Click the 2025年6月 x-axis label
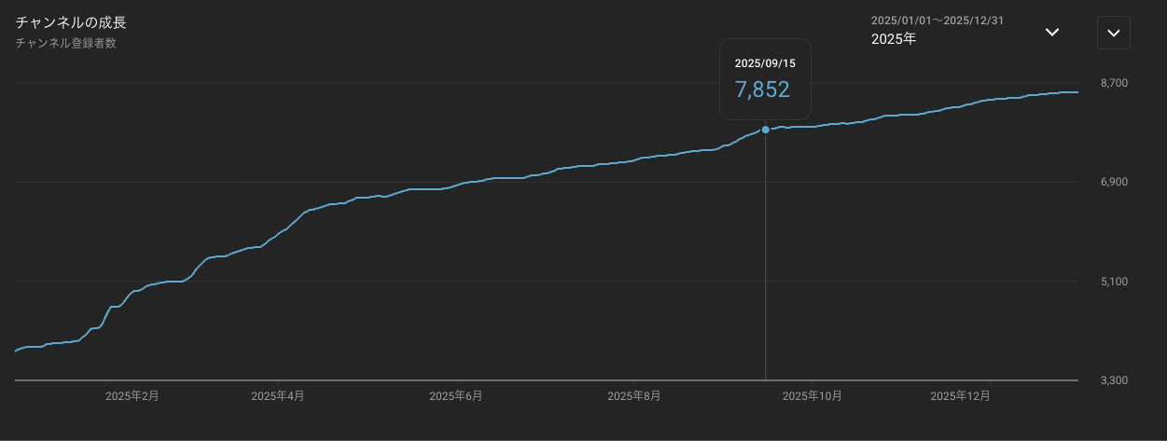 pyautogui.click(x=456, y=396)
